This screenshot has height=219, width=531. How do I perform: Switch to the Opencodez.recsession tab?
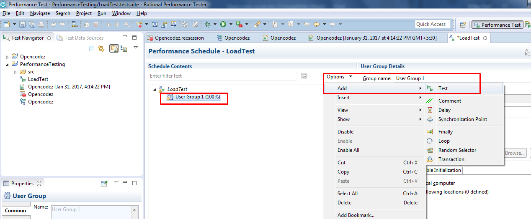176,38
